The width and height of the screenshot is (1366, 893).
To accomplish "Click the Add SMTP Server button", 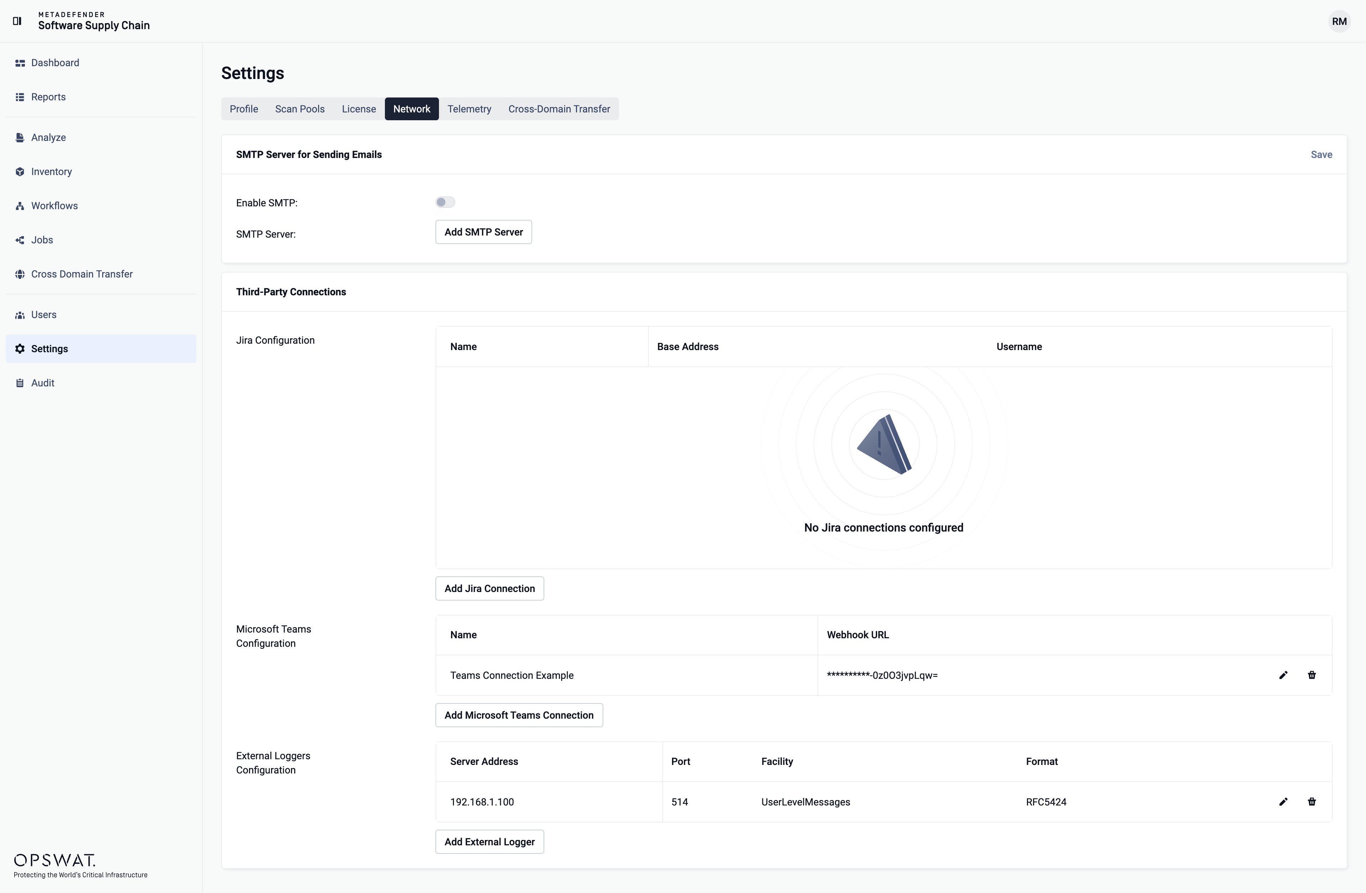I will pos(483,232).
